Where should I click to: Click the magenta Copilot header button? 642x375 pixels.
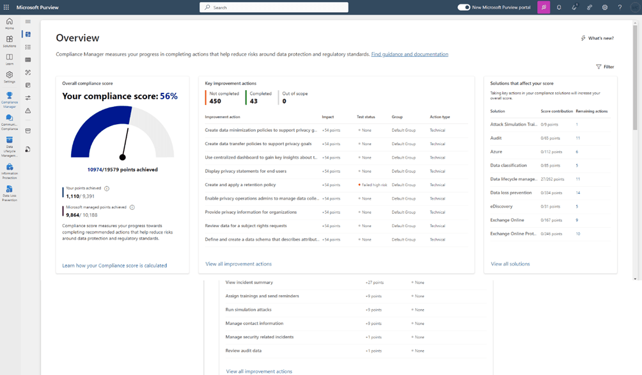pyautogui.click(x=544, y=8)
